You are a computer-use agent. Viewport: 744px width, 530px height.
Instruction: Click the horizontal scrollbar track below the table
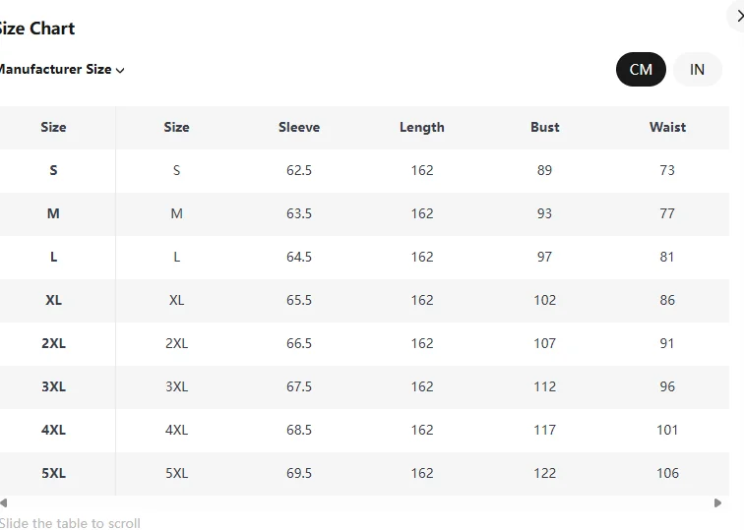(x=360, y=503)
